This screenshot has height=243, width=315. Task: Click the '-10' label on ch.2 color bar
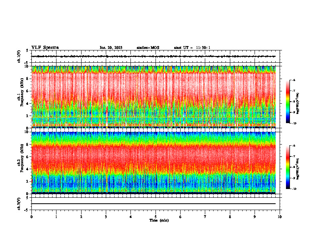pyautogui.click(x=294, y=189)
